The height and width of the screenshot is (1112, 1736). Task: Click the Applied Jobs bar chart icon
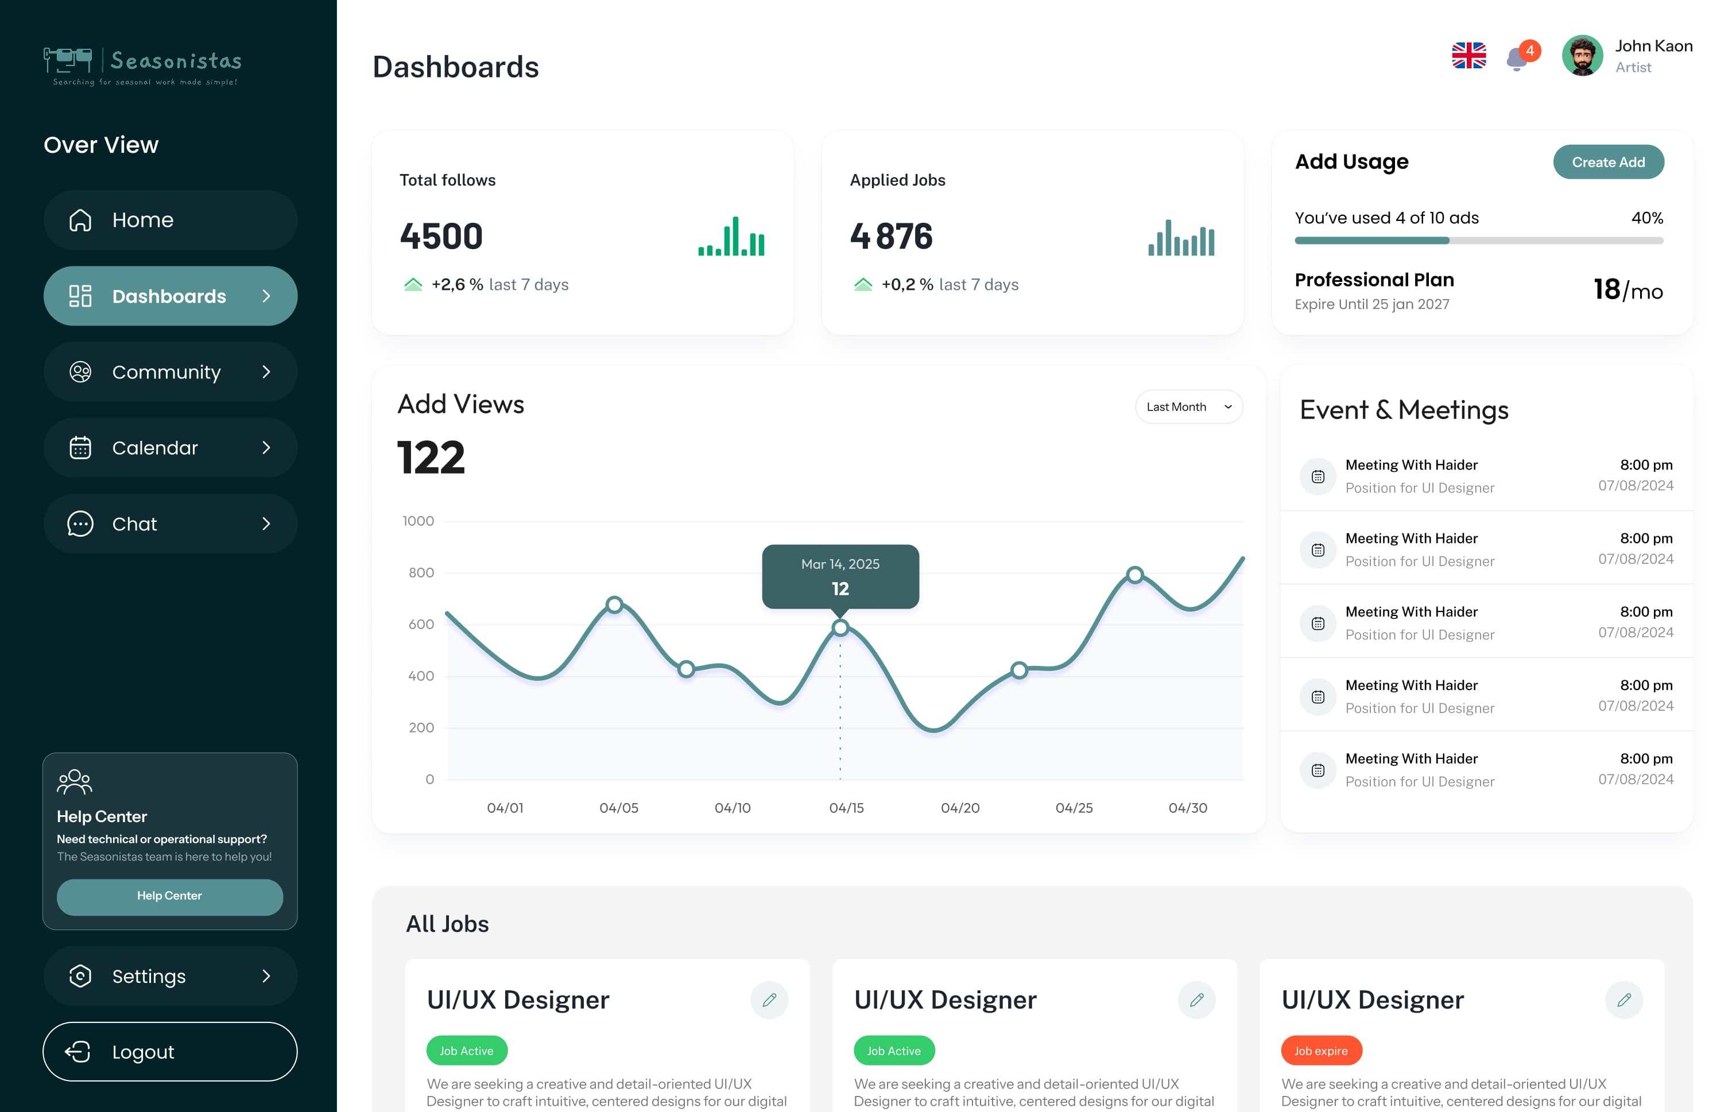1181,238
